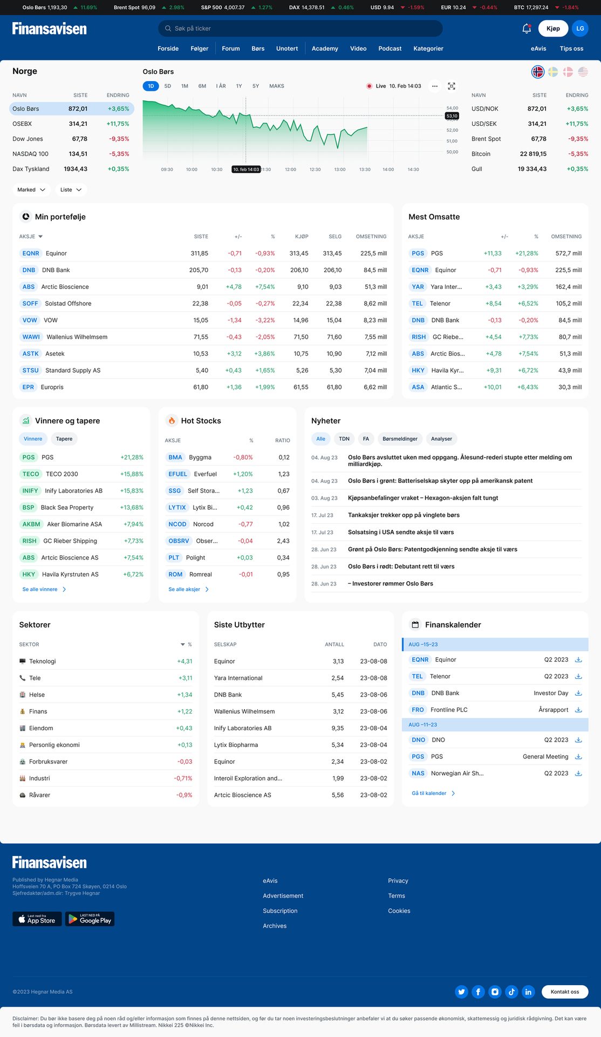Download the DNO Q2 2023 report
This screenshot has height=1037, width=601.
(x=578, y=740)
